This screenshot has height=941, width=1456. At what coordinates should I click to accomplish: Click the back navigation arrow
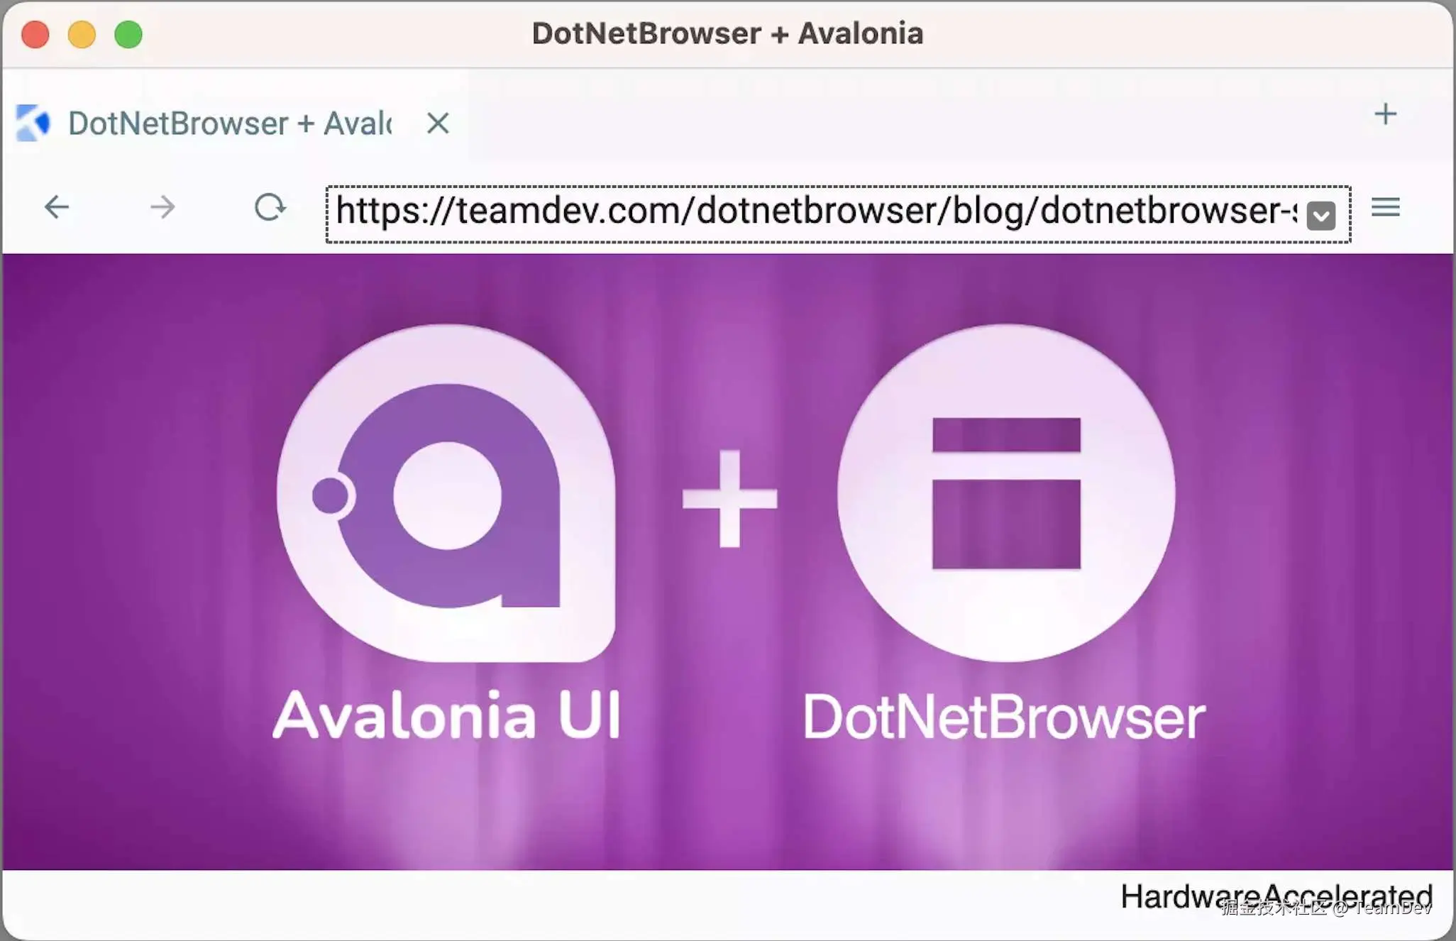57,207
